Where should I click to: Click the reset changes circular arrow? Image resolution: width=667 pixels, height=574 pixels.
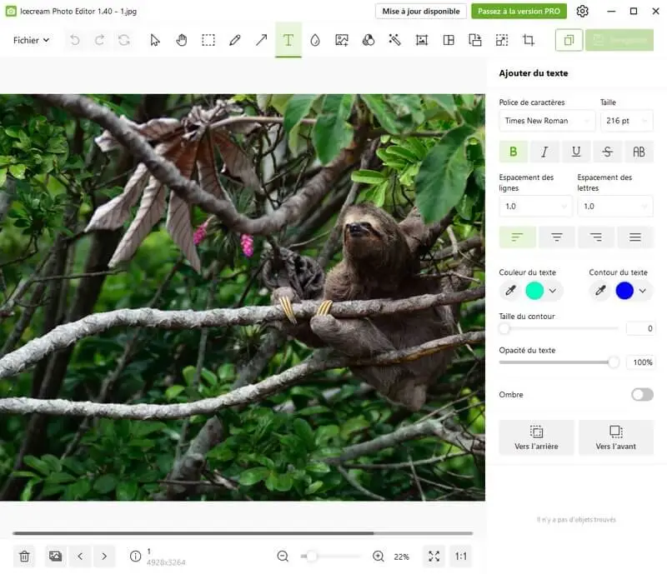[x=124, y=40]
